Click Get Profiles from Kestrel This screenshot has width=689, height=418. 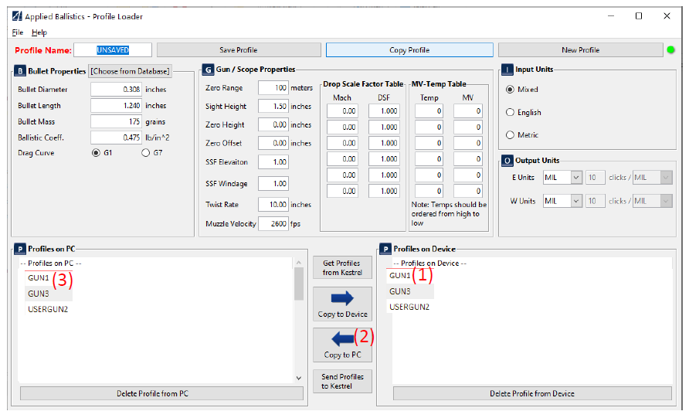pos(342,267)
